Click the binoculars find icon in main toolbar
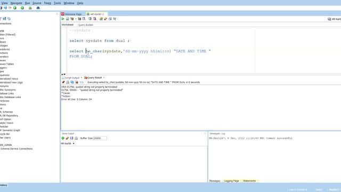The width and height of the screenshot is (341, 192). pyautogui.click(x=38, y=8)
